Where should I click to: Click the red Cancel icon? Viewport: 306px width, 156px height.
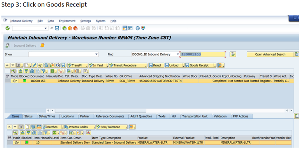75,28
